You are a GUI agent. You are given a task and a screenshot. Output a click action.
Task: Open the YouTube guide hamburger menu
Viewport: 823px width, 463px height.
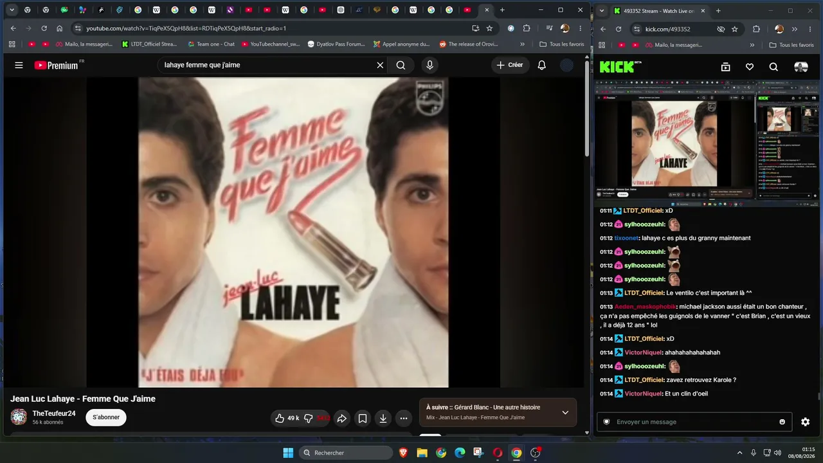[x=19, y=65]
